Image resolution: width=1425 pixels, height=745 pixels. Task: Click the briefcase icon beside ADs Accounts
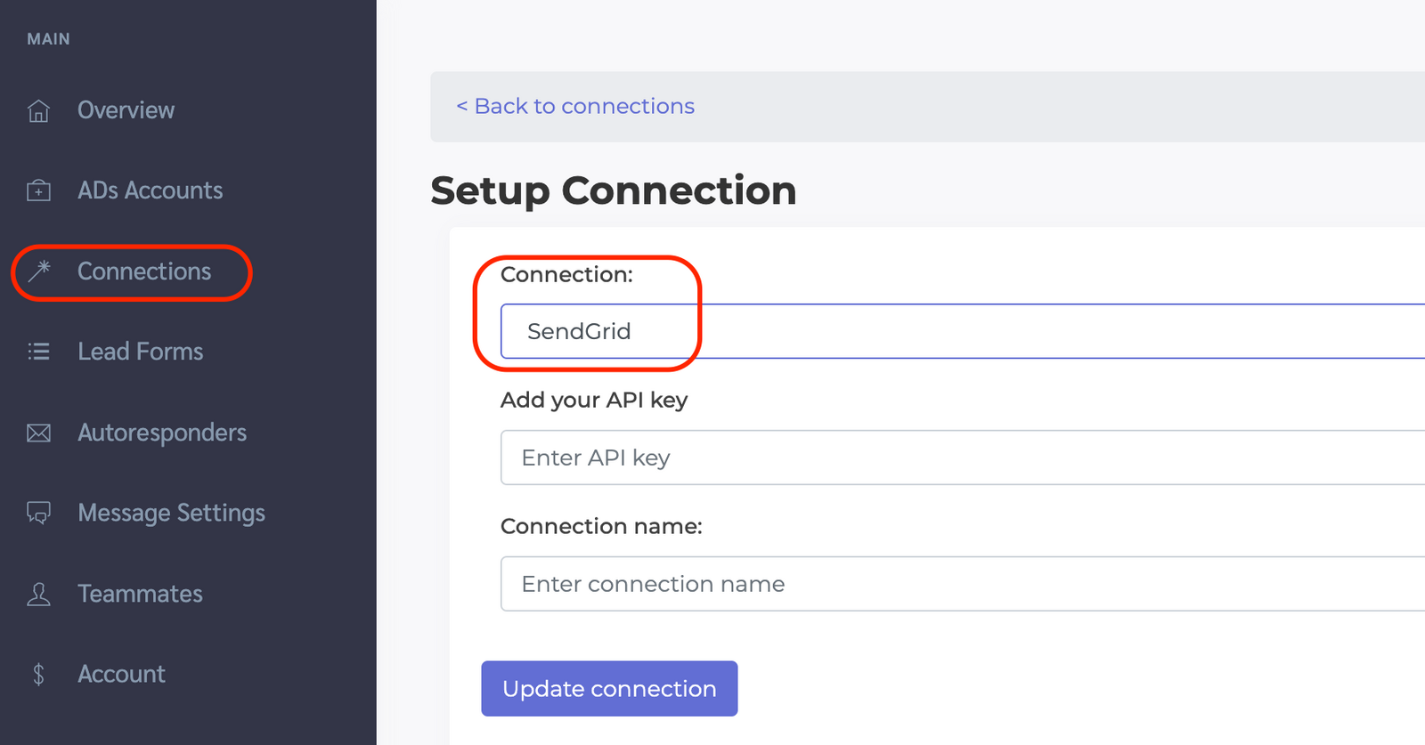pos(38,190)
